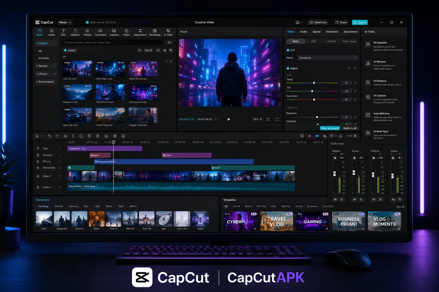Open the AI Captions tool
439x292 pixels.
384,46
